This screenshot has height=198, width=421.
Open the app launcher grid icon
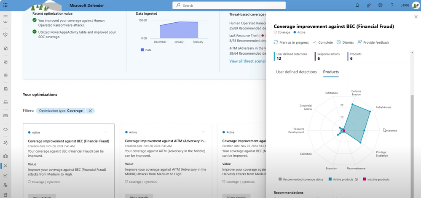5,5
